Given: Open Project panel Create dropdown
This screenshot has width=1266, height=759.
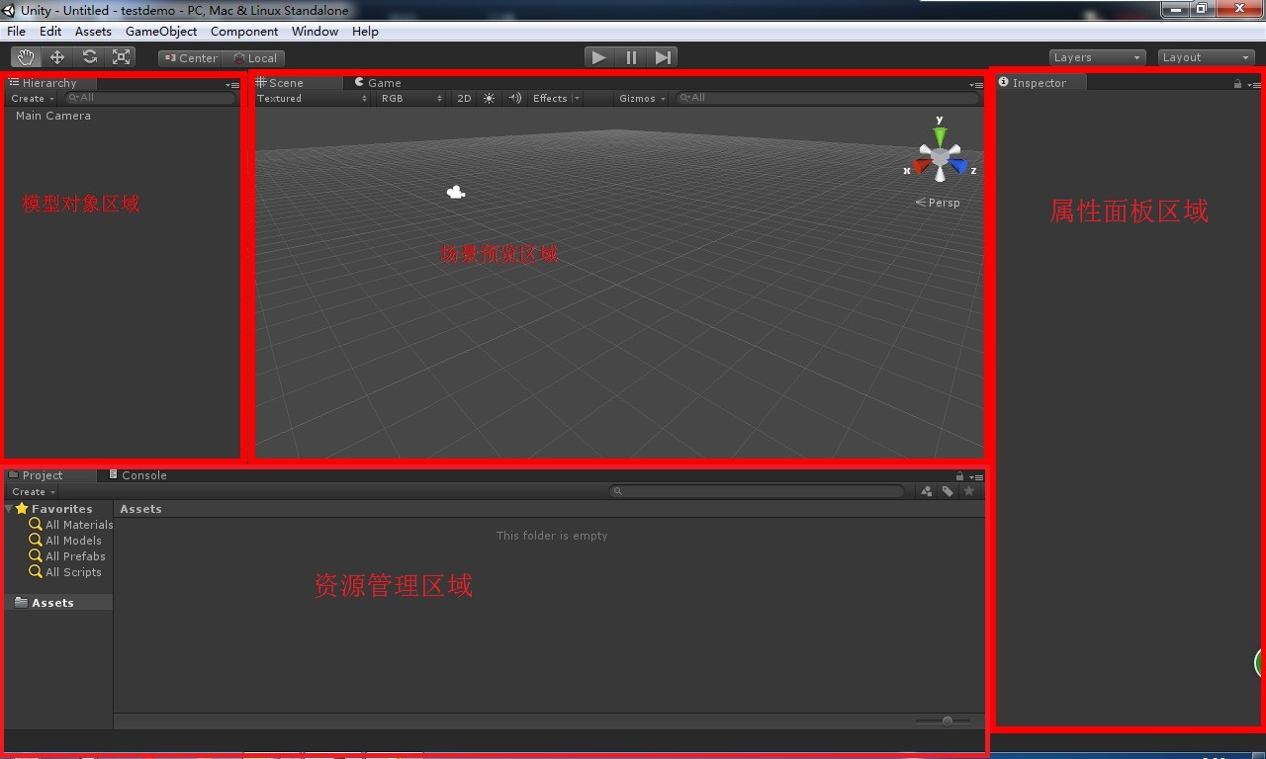Looking at the screenshot, I should click(33, 491).
